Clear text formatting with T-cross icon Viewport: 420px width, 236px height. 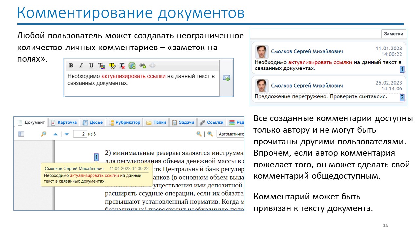tap(122, 66)
